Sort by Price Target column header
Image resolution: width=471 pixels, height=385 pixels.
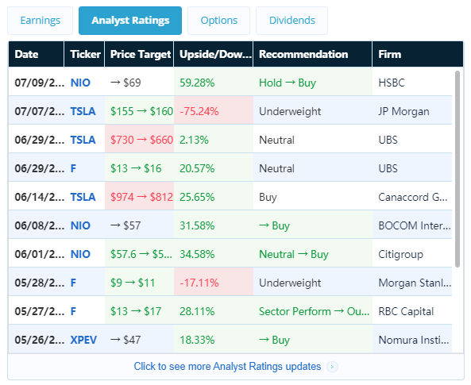click(x=139, y=54)
